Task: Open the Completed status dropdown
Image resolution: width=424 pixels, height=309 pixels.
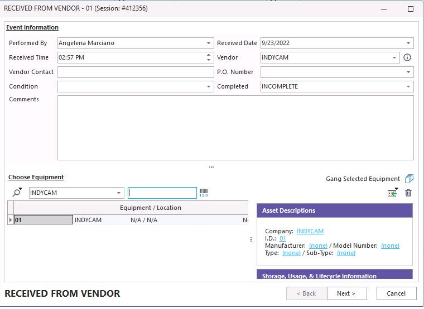Action: click(x=408, y=86)
